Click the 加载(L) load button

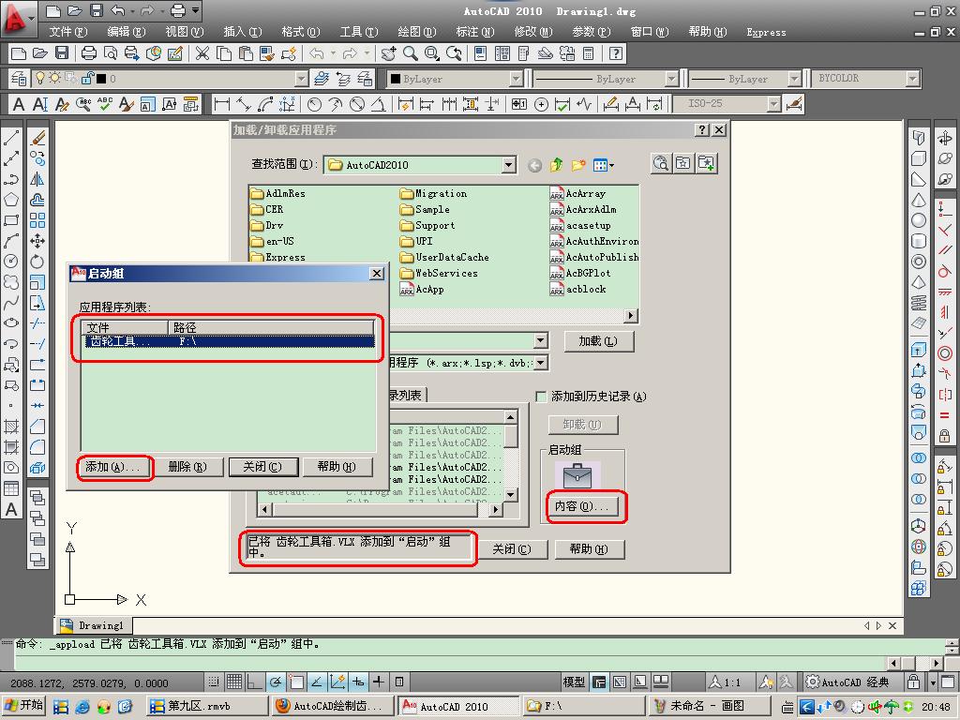[x=598, y=341]
